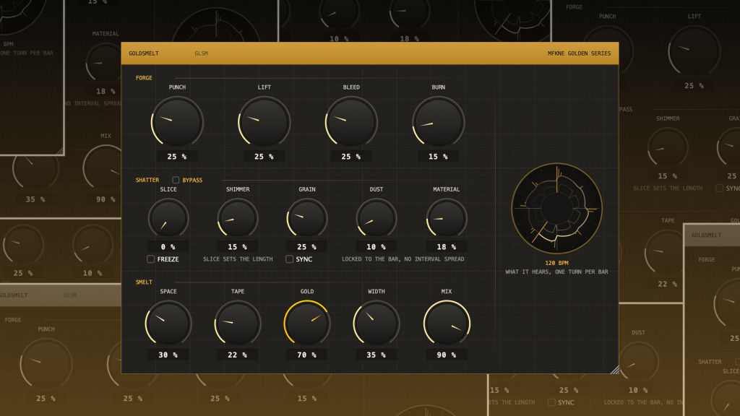Image resolution: width=740 pixels, height=416 pixels.
Task: Toggle the FREEZE checkbox under the Slice knob
Action: pos(150,259)
